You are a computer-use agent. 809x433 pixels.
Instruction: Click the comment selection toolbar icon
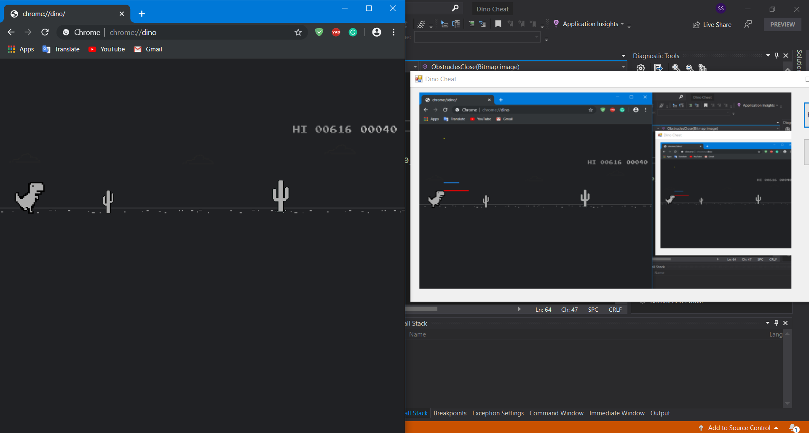pos(482,24)
